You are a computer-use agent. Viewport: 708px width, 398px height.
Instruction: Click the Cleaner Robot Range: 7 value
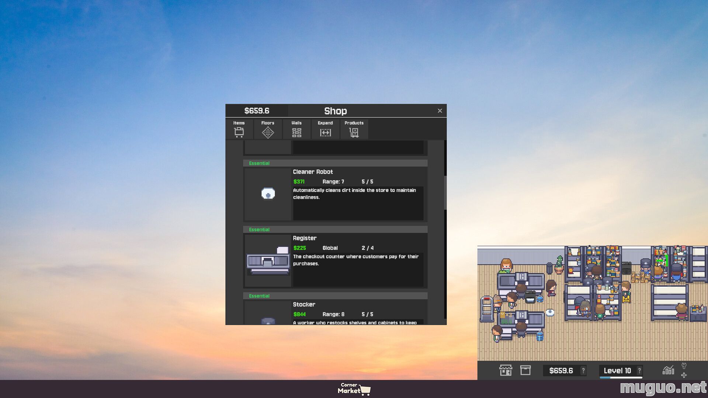click(x=333, y=182)
